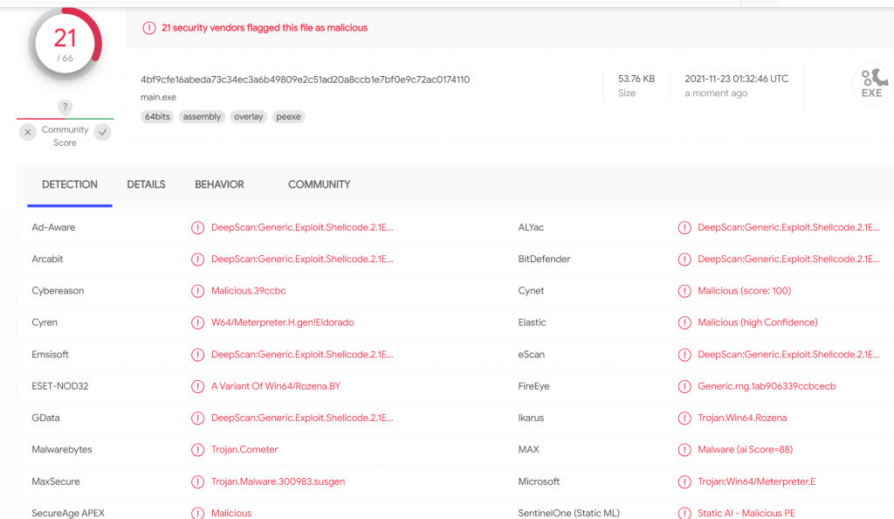Click the alert icon in GData row

pos(198,418)
